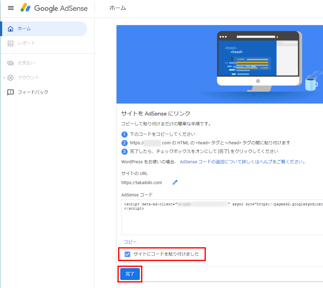Click the https://takaibiki.com URL text

141,183
